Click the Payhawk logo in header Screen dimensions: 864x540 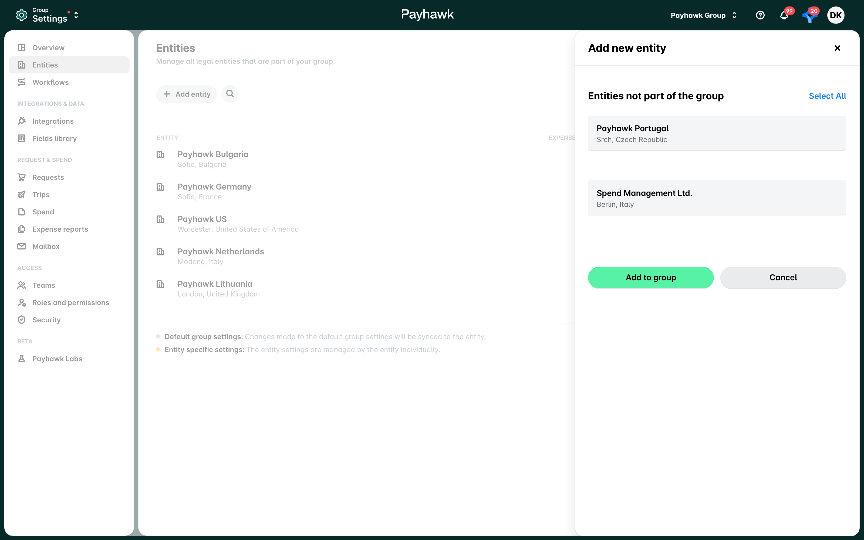pyautogui.click(x=427, y=15)
